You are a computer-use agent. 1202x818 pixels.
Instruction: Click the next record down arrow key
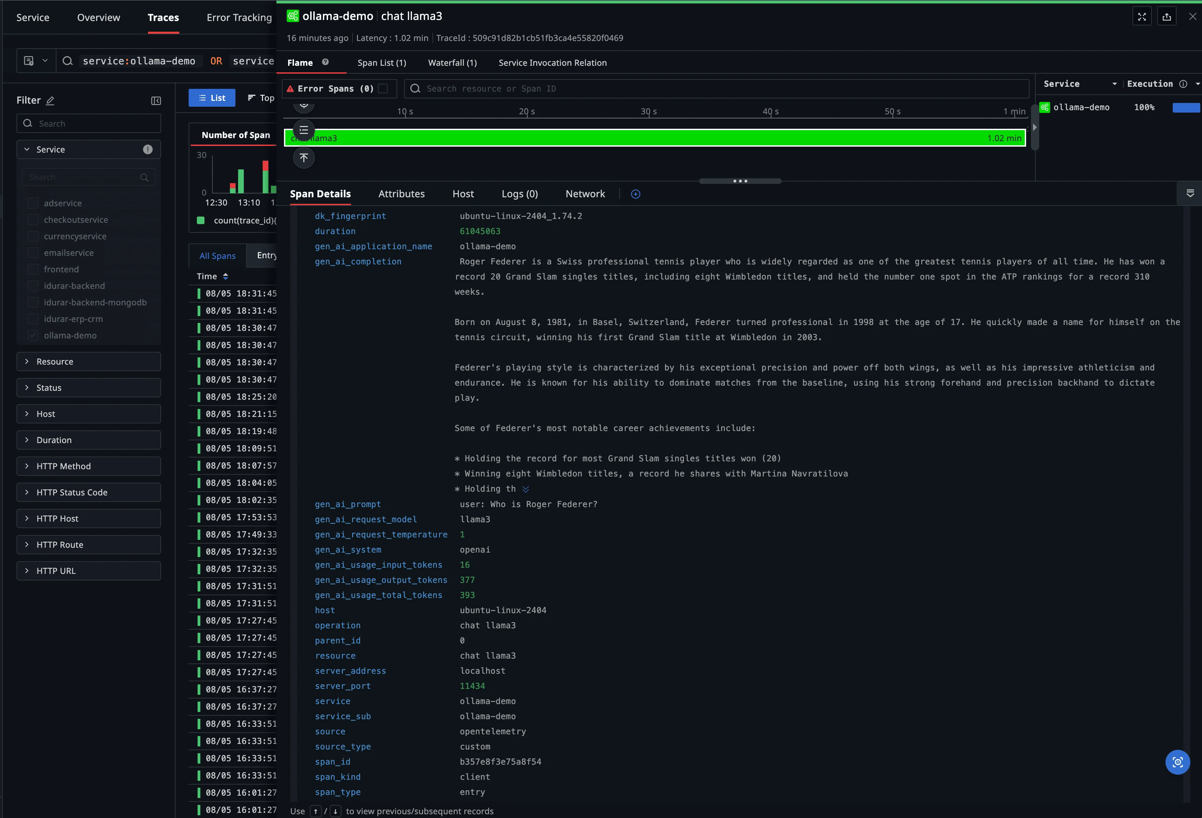click(335, 811)
